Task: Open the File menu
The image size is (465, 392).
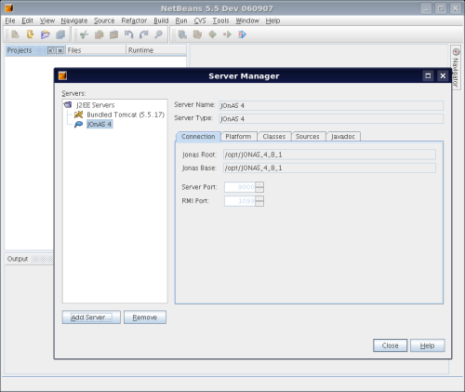Action: pos(10,20)
